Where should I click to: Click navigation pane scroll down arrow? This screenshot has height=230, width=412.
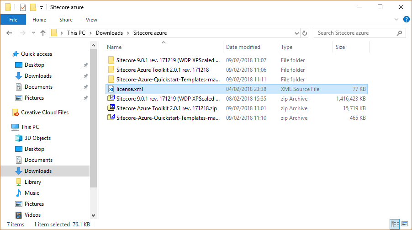[x=93, y=215]
